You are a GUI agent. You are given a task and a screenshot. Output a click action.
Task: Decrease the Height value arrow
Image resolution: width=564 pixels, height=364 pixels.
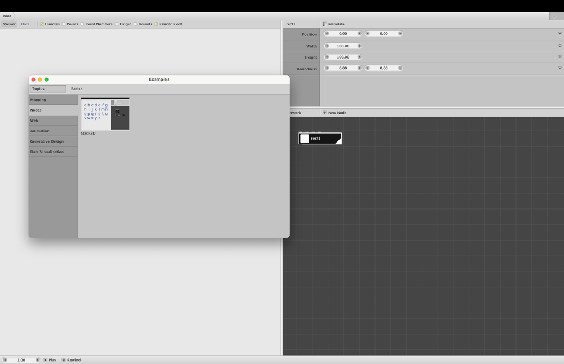pyautogui.click(x=327, y=57)
